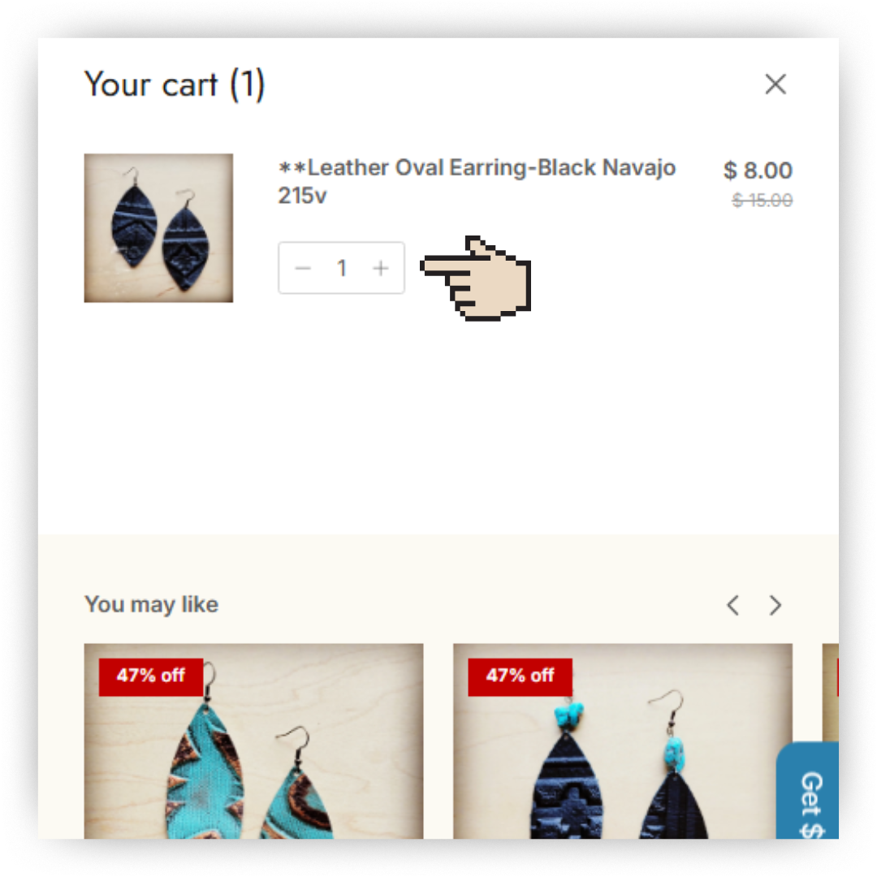Viewport: 877px width, 877px height.
Task: Click the second 47% off badge
Action: [521, 676]
